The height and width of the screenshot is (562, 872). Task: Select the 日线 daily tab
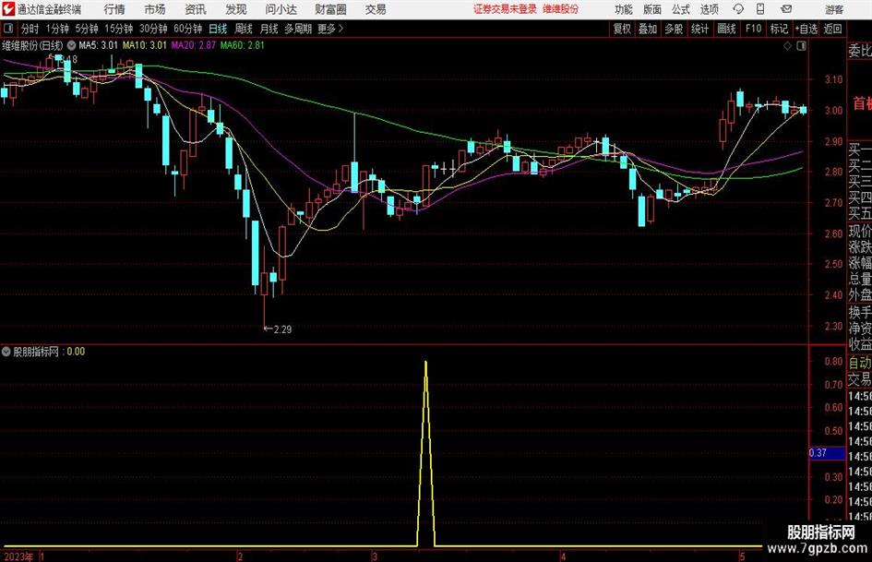pos(218,29)
